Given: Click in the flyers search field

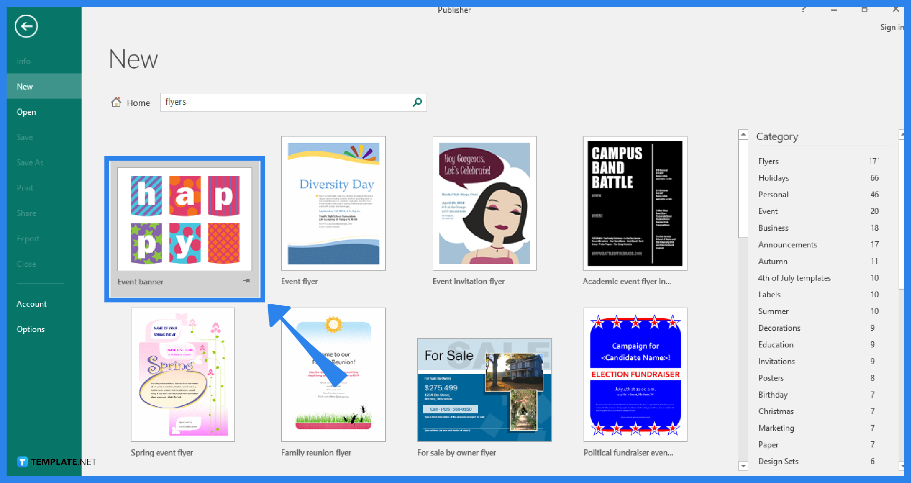Looking at the screenshot, I should click(x=285, y=102).
